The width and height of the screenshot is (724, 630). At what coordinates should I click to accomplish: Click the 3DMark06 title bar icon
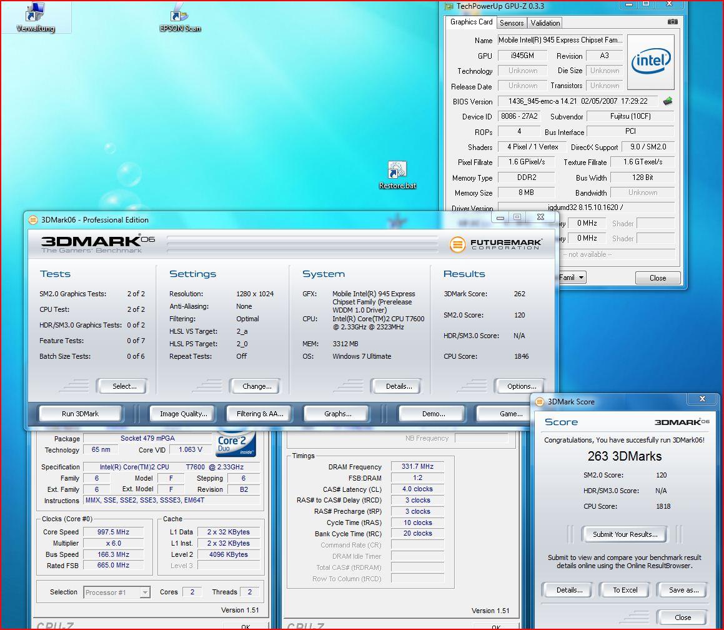(x=32, y=220)
